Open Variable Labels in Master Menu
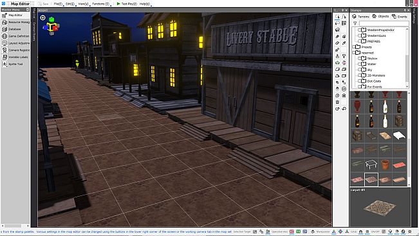 click(15, 57)
